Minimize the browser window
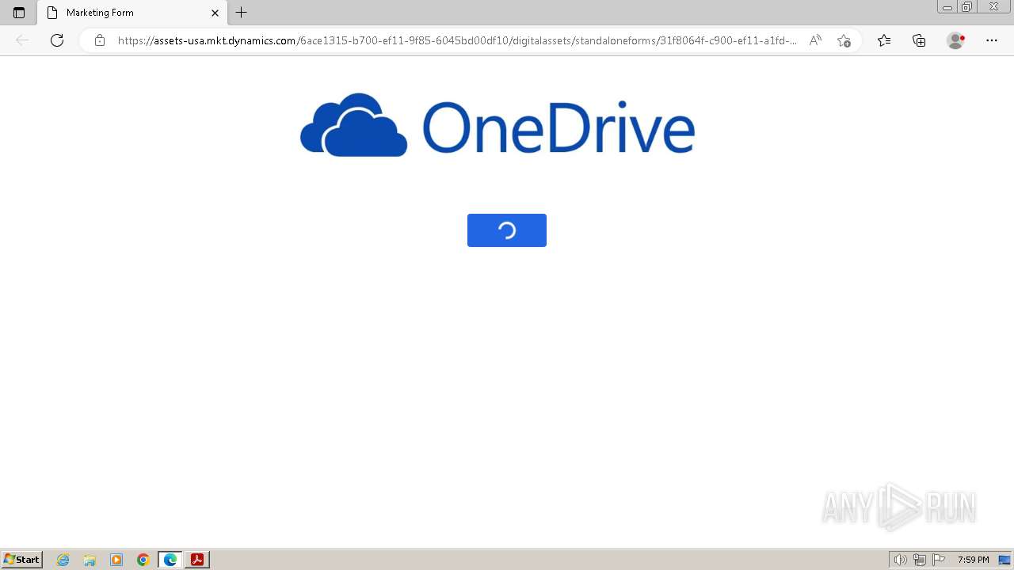 (x=947, y=7)
